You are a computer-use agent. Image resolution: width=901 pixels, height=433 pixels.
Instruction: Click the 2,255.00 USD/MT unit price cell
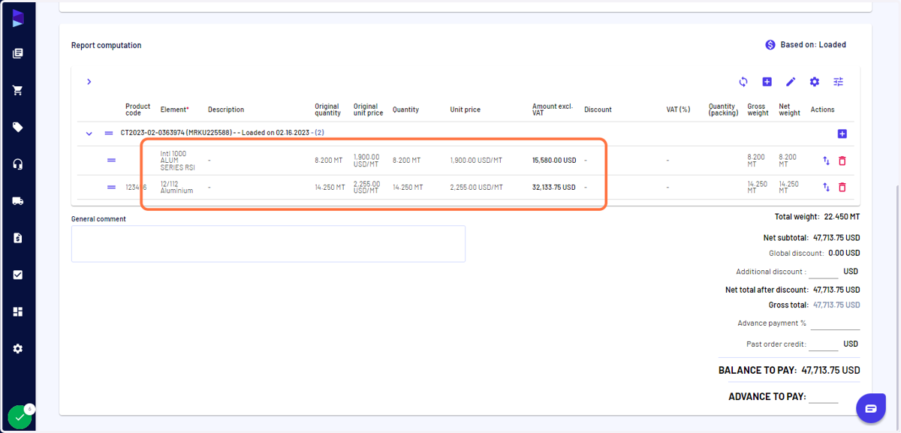[476, 187]
